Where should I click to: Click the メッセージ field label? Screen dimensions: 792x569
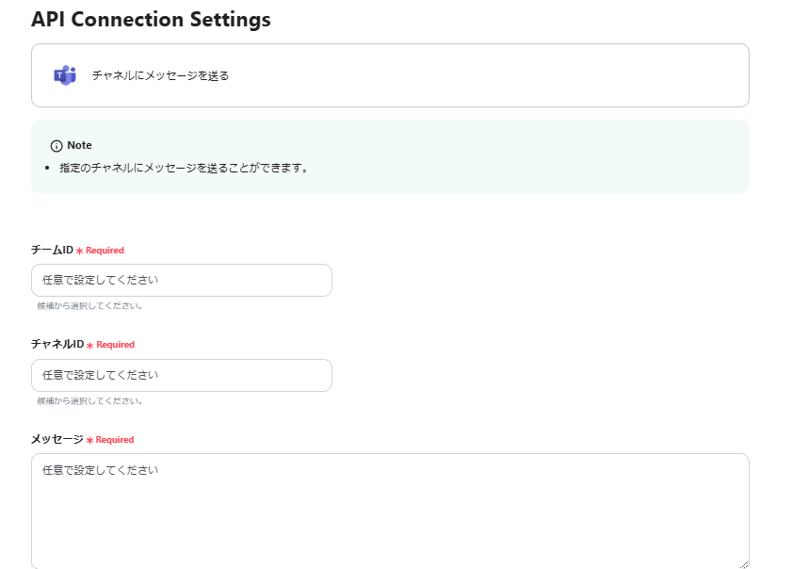point(57,440)
